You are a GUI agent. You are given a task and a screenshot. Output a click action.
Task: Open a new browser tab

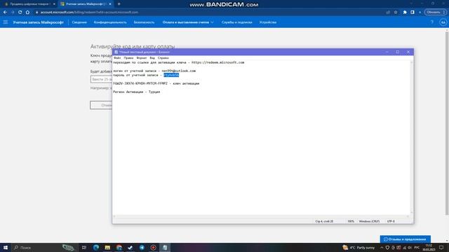point(119,4)
